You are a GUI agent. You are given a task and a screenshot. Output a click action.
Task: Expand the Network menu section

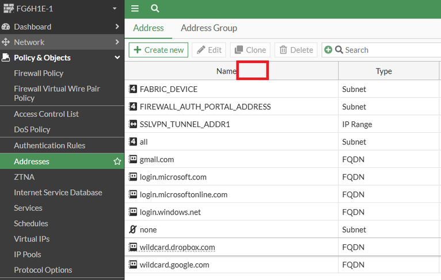tap(117, 42)
